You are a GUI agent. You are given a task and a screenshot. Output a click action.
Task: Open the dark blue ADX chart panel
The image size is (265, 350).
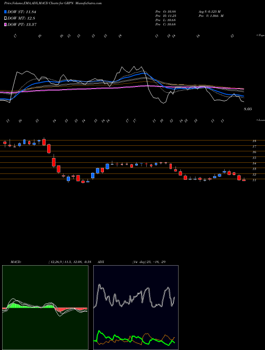[x=136, y=308]
